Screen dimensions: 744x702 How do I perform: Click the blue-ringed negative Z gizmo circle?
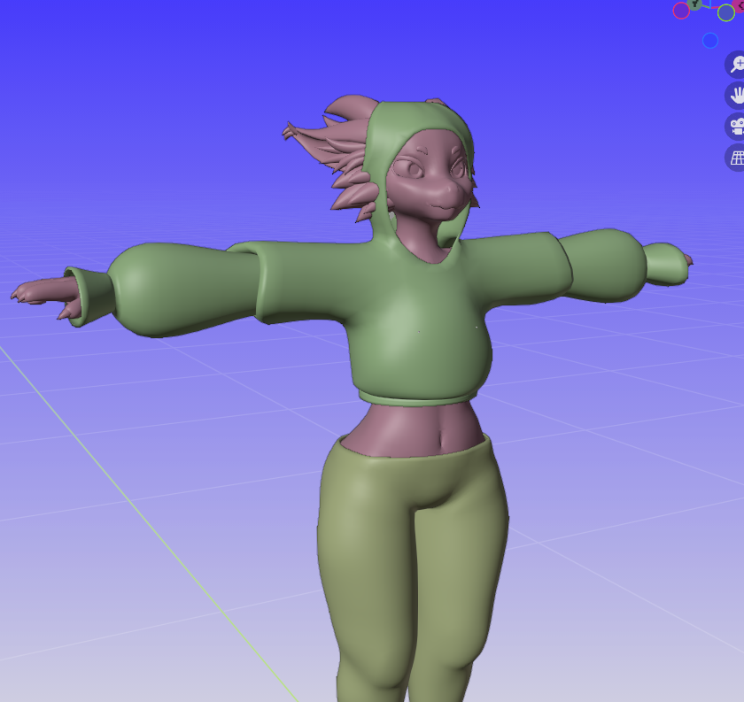pyautogui.click(x=710, y=41)
